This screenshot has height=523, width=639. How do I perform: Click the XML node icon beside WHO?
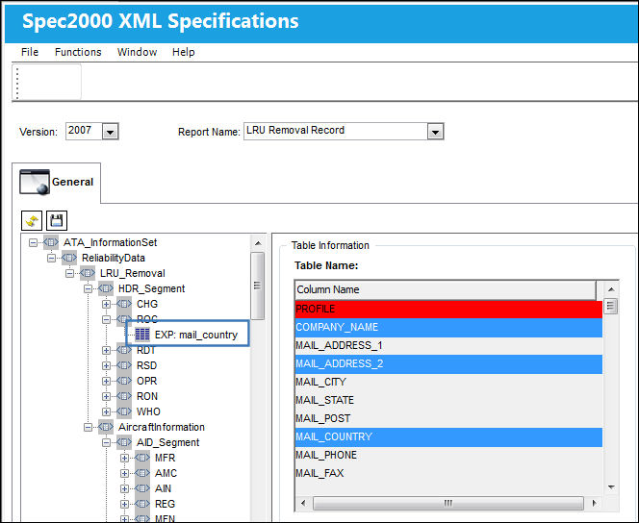[x=124, y=411]
